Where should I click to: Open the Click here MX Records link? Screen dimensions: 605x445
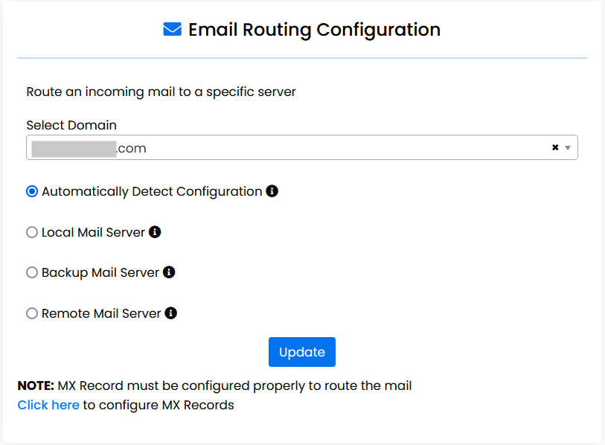[x=48, y=404]
